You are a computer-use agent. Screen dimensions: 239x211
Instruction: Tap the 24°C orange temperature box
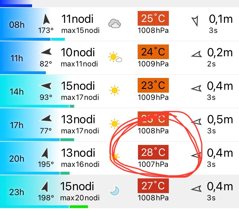point(153,52)
